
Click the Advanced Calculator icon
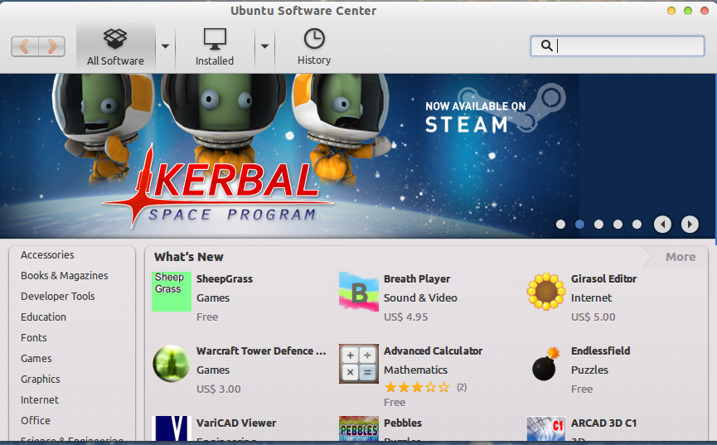(358, 364)
